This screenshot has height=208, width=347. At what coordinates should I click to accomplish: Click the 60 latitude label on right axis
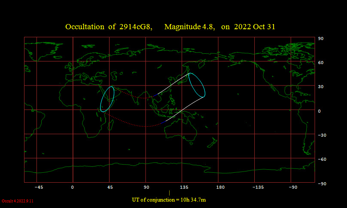click(x=320, y=63)
